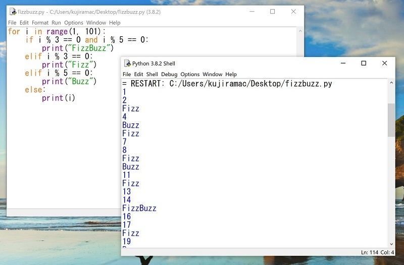Click the Ln: 114 Col: 4 status indicator
Viewport: 404px width, 265px height.
(377, 252)
